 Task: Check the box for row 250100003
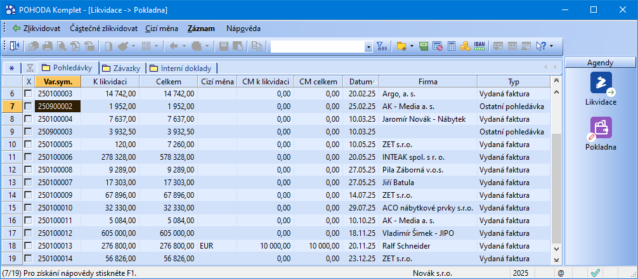(x=28, y=94)
